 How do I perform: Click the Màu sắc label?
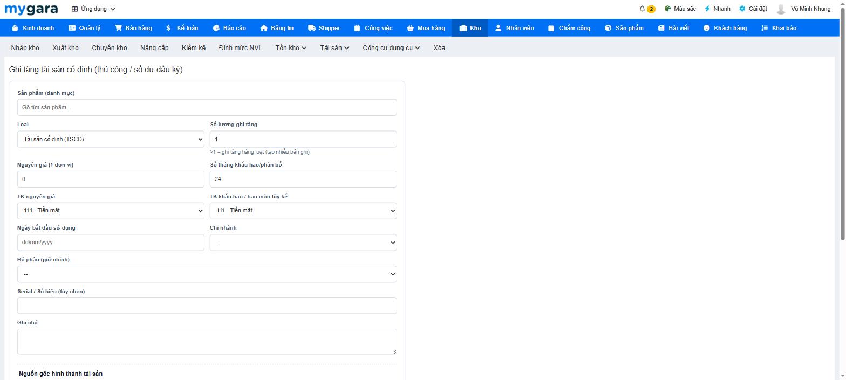(685, 9)
